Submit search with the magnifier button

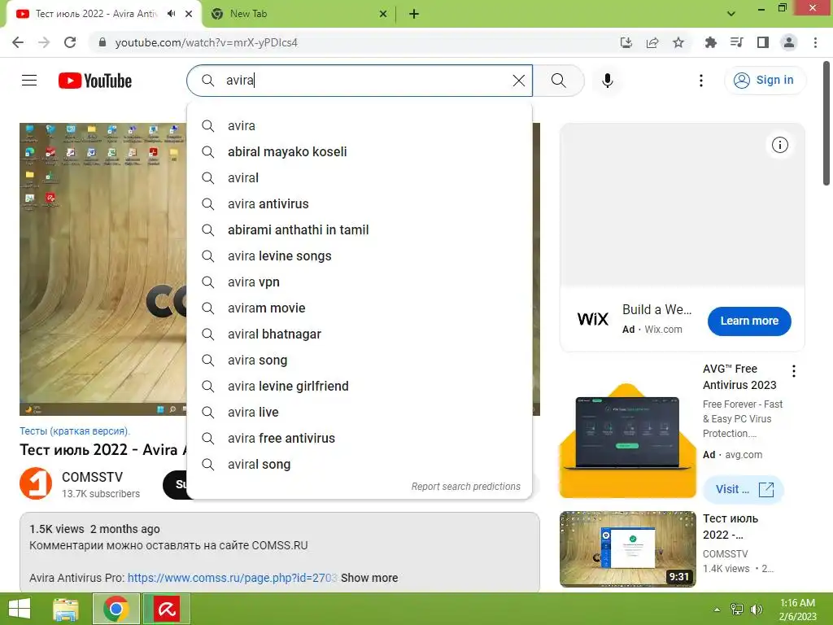click(558, 81)
